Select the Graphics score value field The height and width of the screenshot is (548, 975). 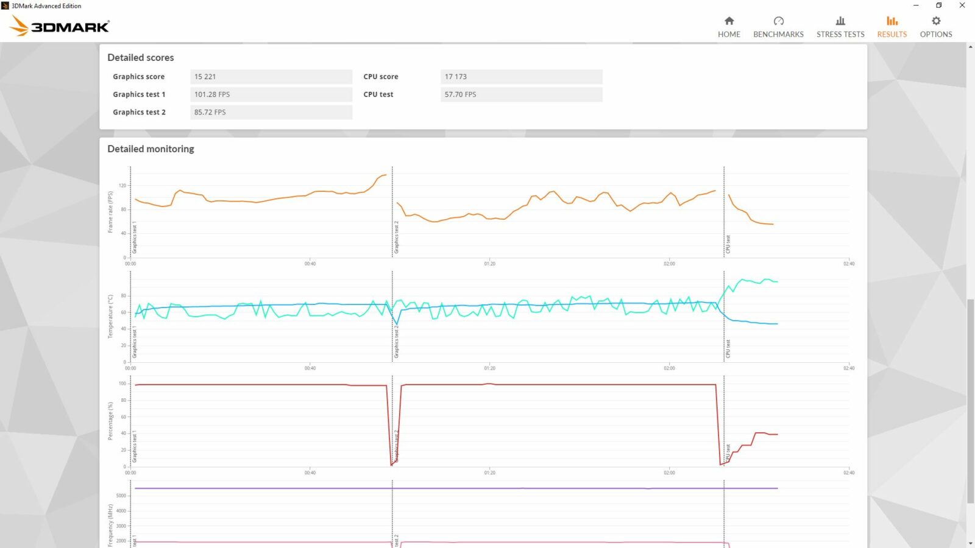271,76
